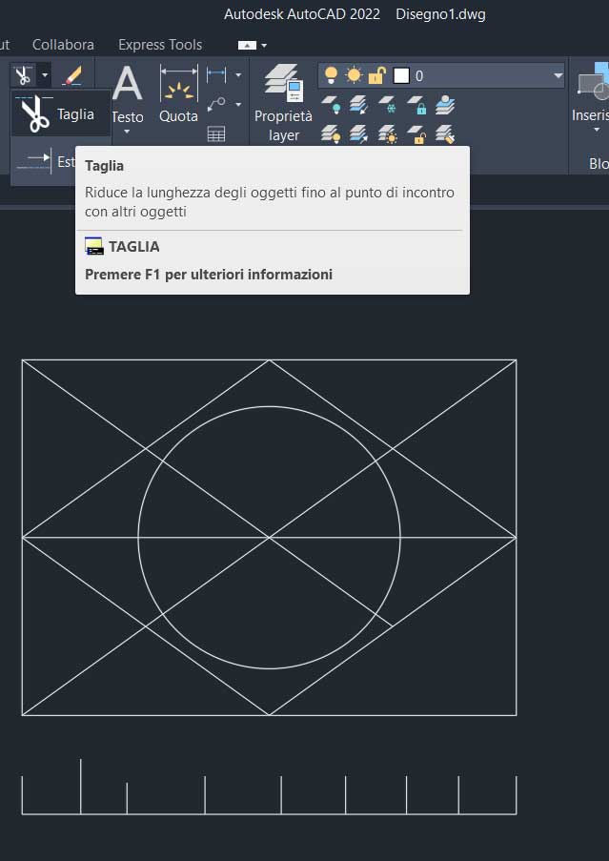This screenshot has width=609, height=861.
Task: Choose Estendi entry in the flyout
Action: coord(44,161)
